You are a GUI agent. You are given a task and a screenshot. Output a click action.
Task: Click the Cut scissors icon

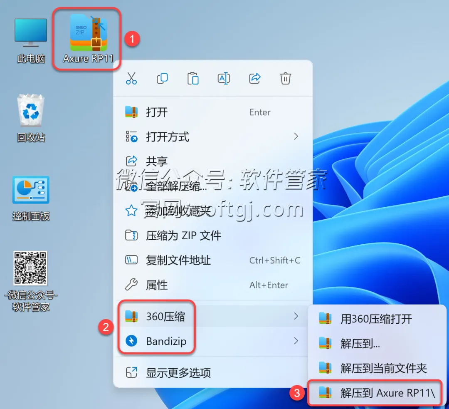tap(131, 78)
